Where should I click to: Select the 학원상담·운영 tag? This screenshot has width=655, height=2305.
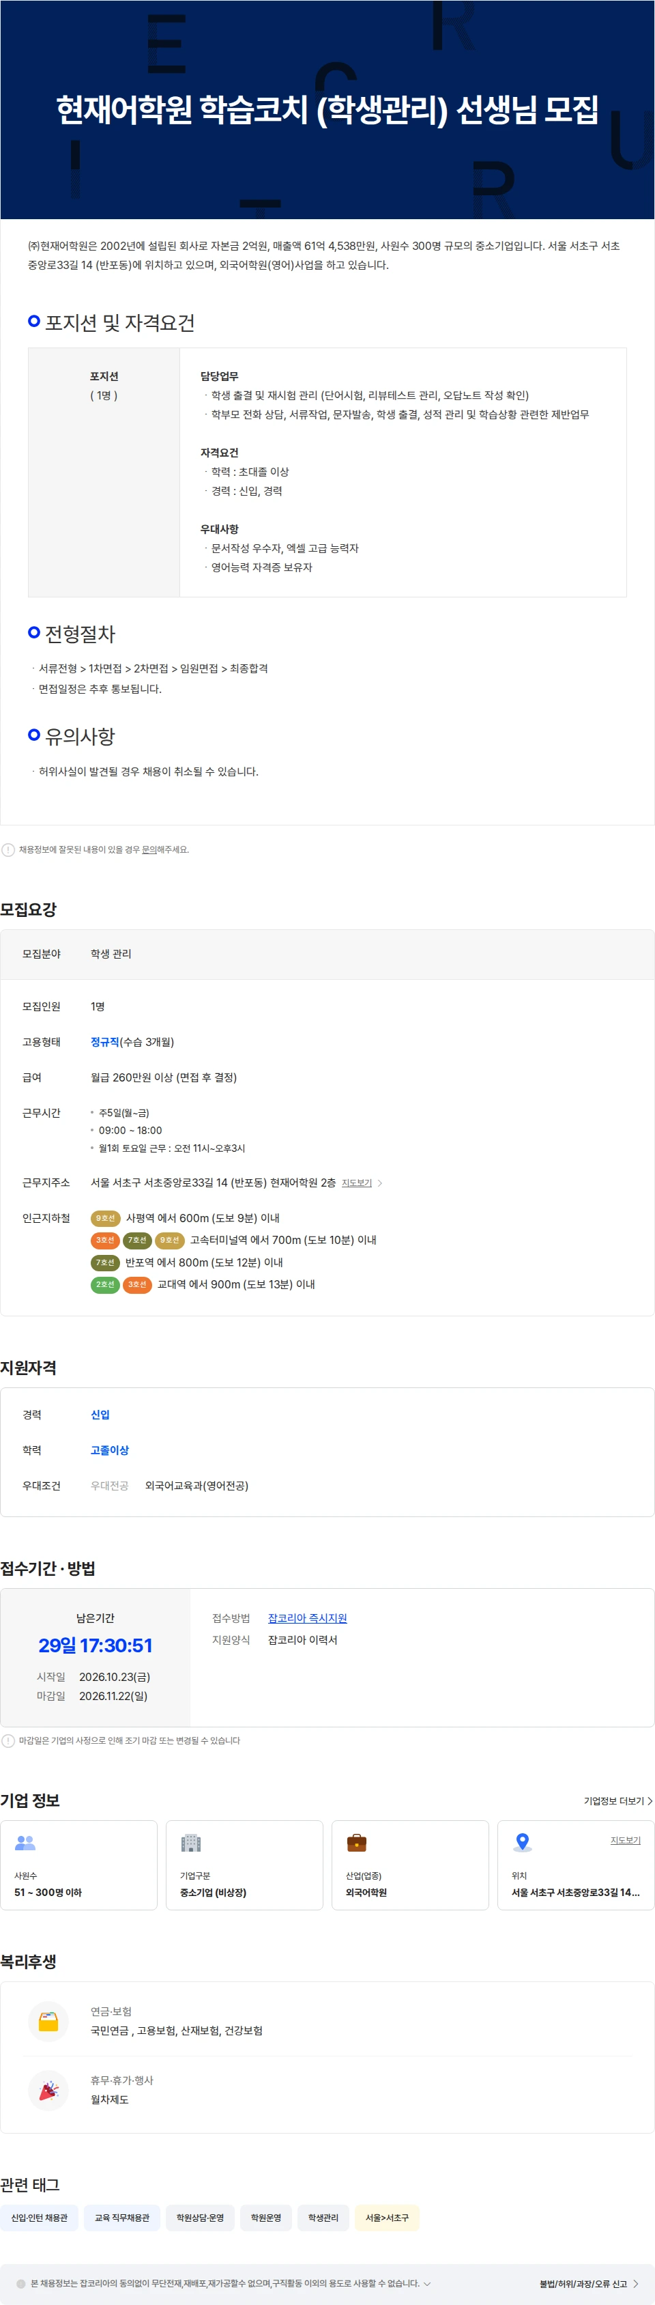pyautogui.click(x=200, y=2218)
